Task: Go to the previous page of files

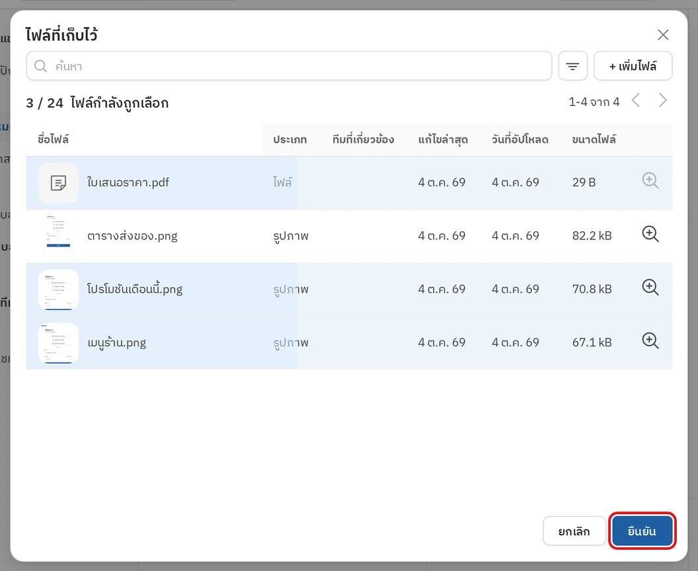Action: coord(636,101)
